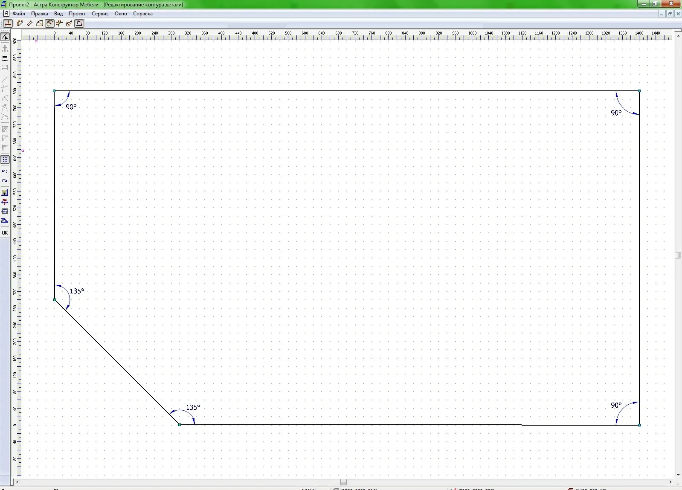
Task: Select the top-right contour node
Action: 639,91
